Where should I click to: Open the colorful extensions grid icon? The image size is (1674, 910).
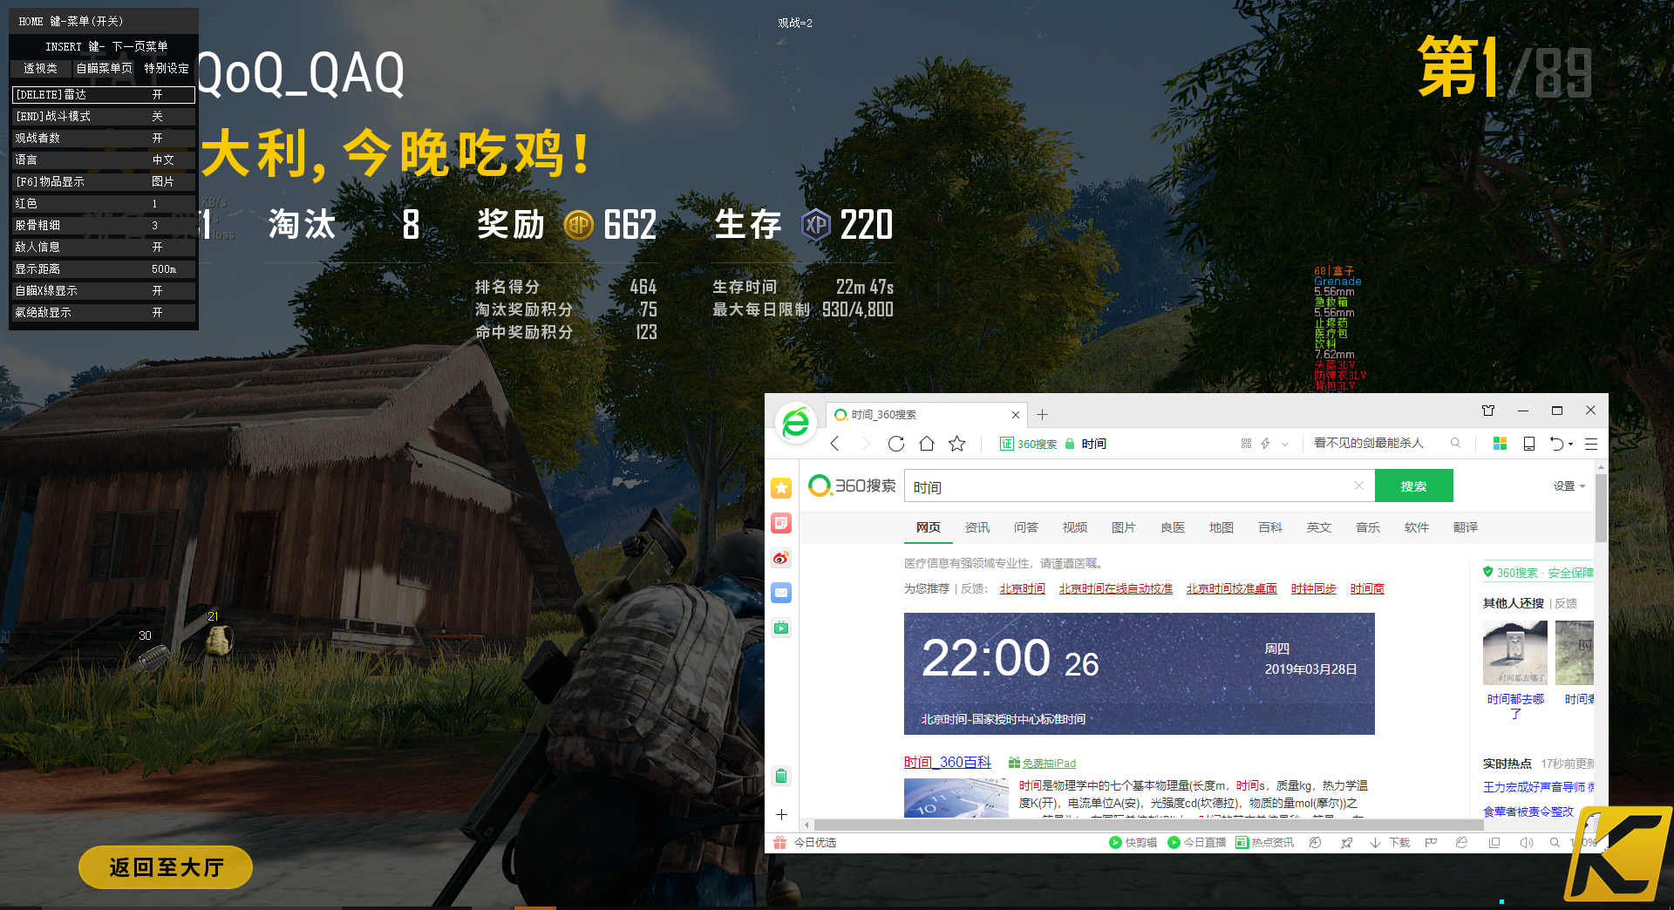coord(1500,444)
